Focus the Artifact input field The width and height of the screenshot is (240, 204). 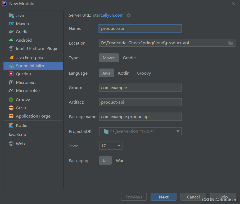(140, 102)
